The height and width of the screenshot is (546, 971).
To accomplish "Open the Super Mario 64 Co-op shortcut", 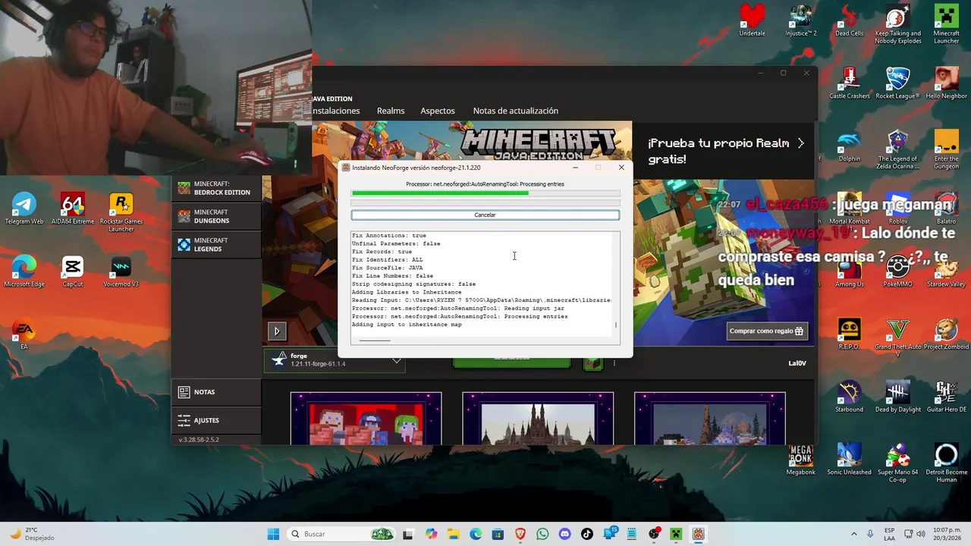I will coord(897,463).
